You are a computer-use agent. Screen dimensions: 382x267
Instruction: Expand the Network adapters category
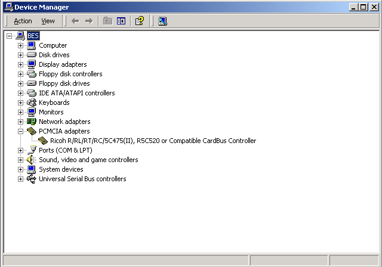click(x=20, y=122)
